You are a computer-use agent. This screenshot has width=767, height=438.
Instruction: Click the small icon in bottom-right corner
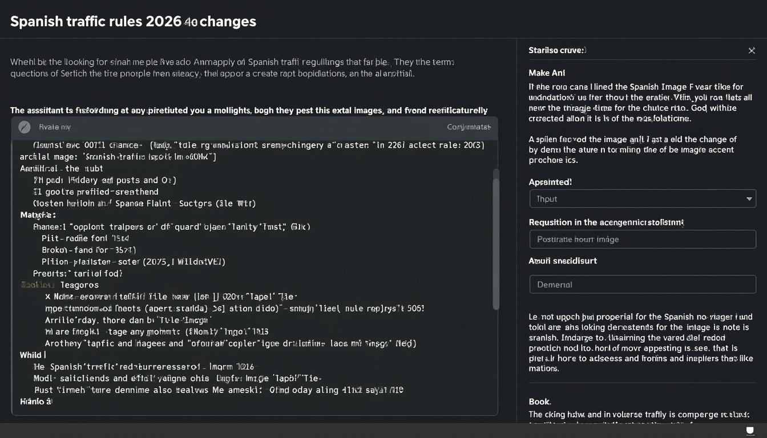tap(751, 430)
